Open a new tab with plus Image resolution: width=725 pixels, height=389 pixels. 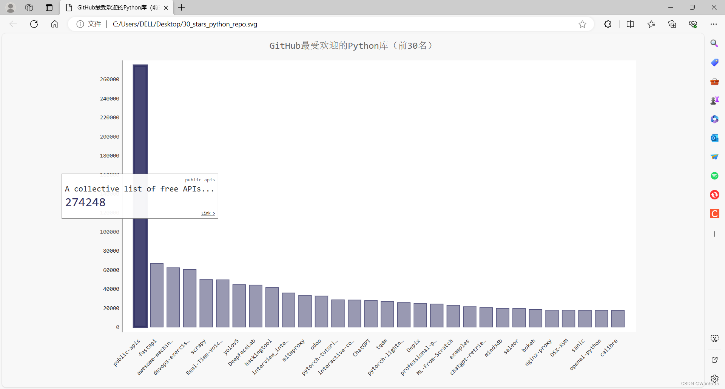click(182, 8)
